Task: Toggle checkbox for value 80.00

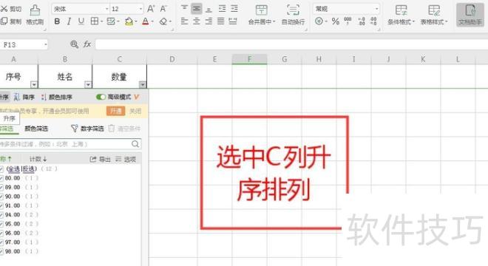Action: tap(1, 178)
